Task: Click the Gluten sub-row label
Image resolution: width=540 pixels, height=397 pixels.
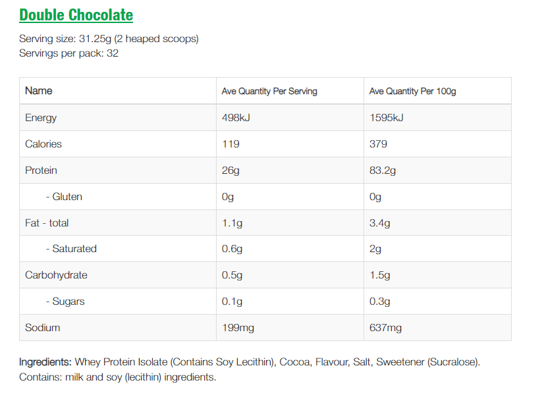Action: (64, 197)
